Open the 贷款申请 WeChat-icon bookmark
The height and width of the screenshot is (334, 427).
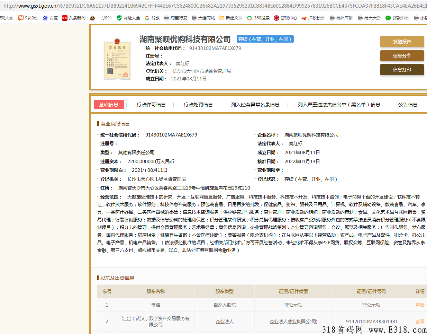tap(397, 18)
